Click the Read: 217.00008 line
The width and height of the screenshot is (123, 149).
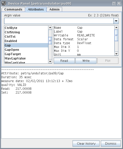coord(16,89)
